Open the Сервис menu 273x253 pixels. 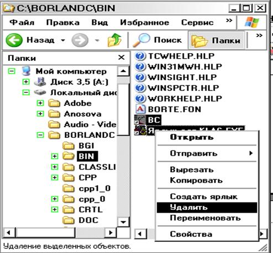[x=197, y=23]
